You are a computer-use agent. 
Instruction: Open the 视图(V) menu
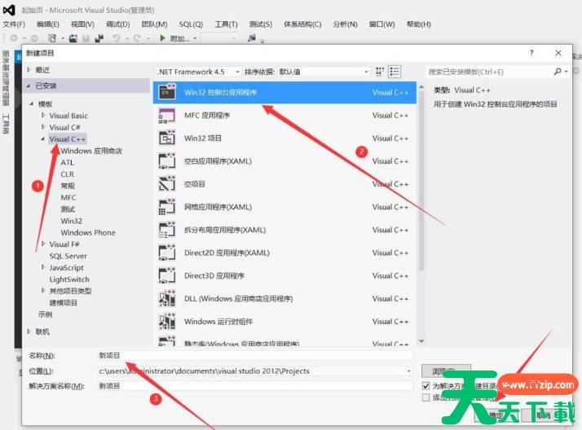(82, 24)
